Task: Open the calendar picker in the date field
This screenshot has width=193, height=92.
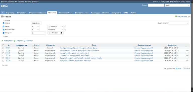Action: 62,33
